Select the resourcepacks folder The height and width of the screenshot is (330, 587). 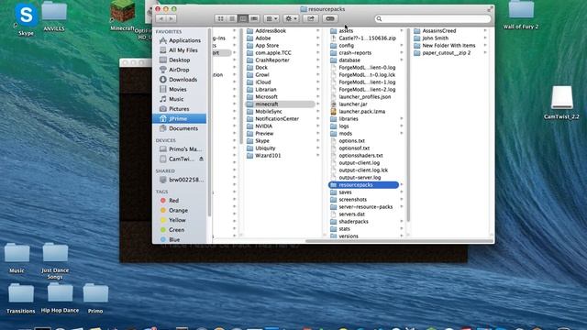(x=363, y=185)
